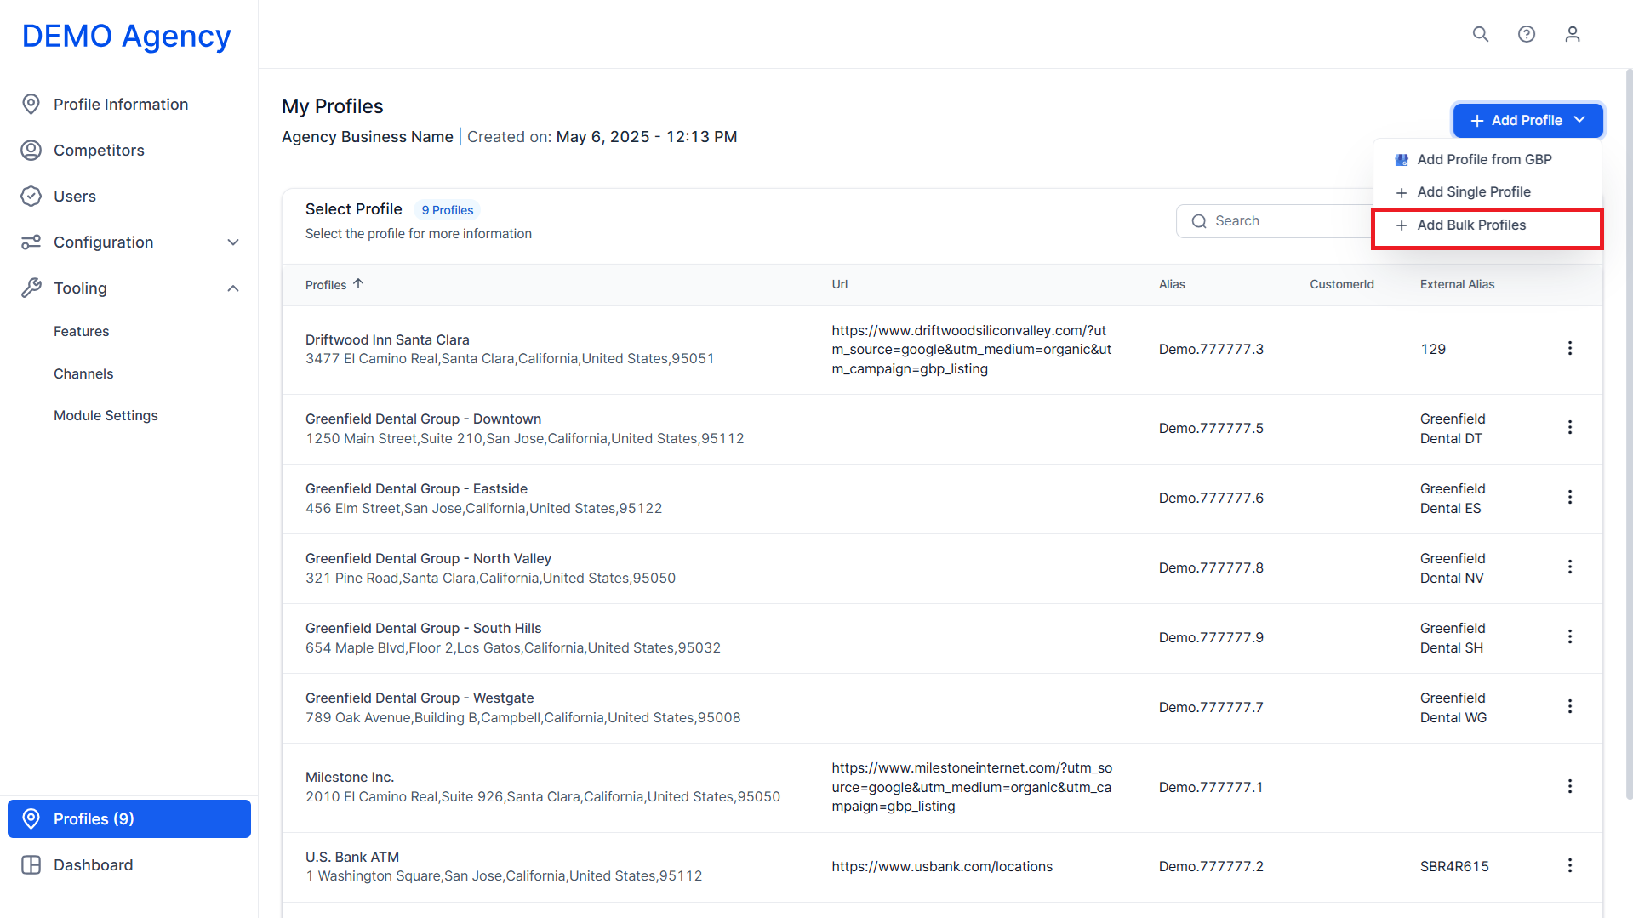Image resolution: width=1633 pixels, height=918 pixels.
Task: Click alias Demo.777777.3
Action: click(1211, 349)
